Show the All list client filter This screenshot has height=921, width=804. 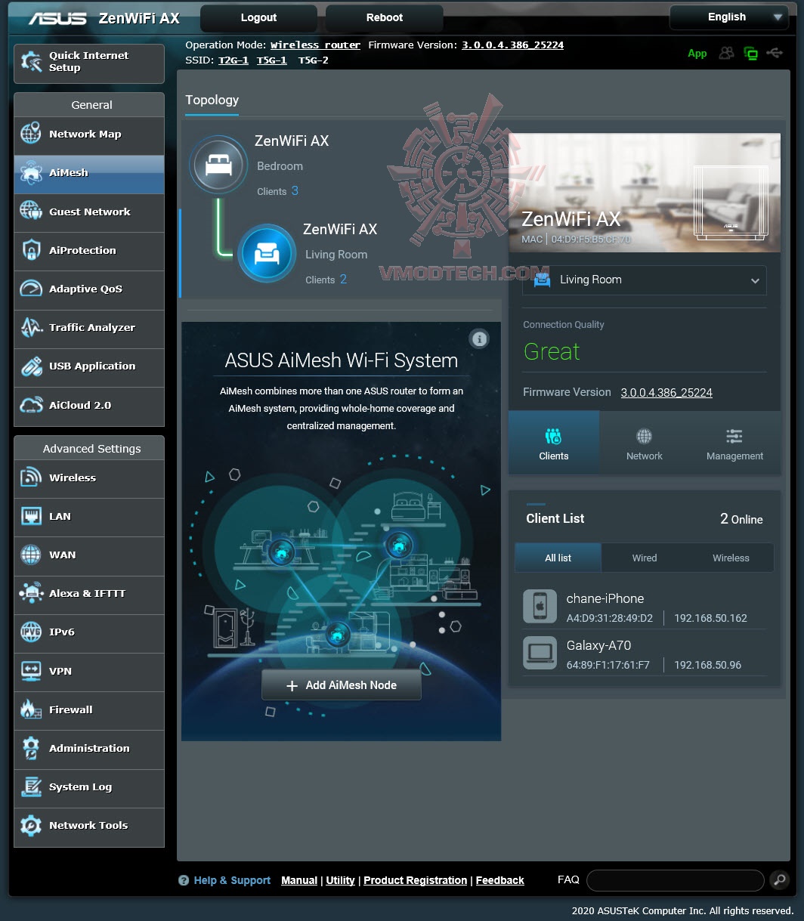click(x=558, y=558)
